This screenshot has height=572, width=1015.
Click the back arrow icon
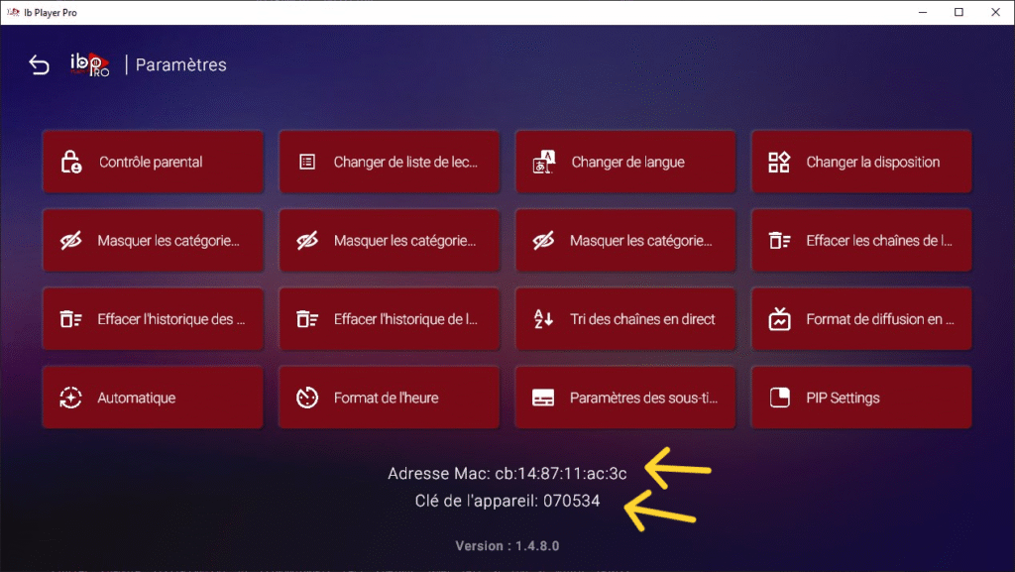(x=39, y=65)
